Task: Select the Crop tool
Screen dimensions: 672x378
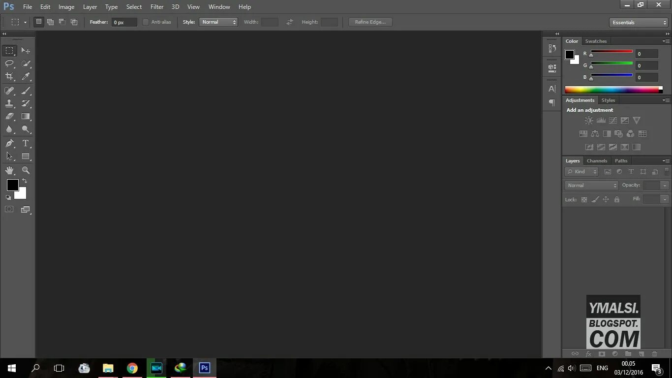Action: click(x=9, y=76)
